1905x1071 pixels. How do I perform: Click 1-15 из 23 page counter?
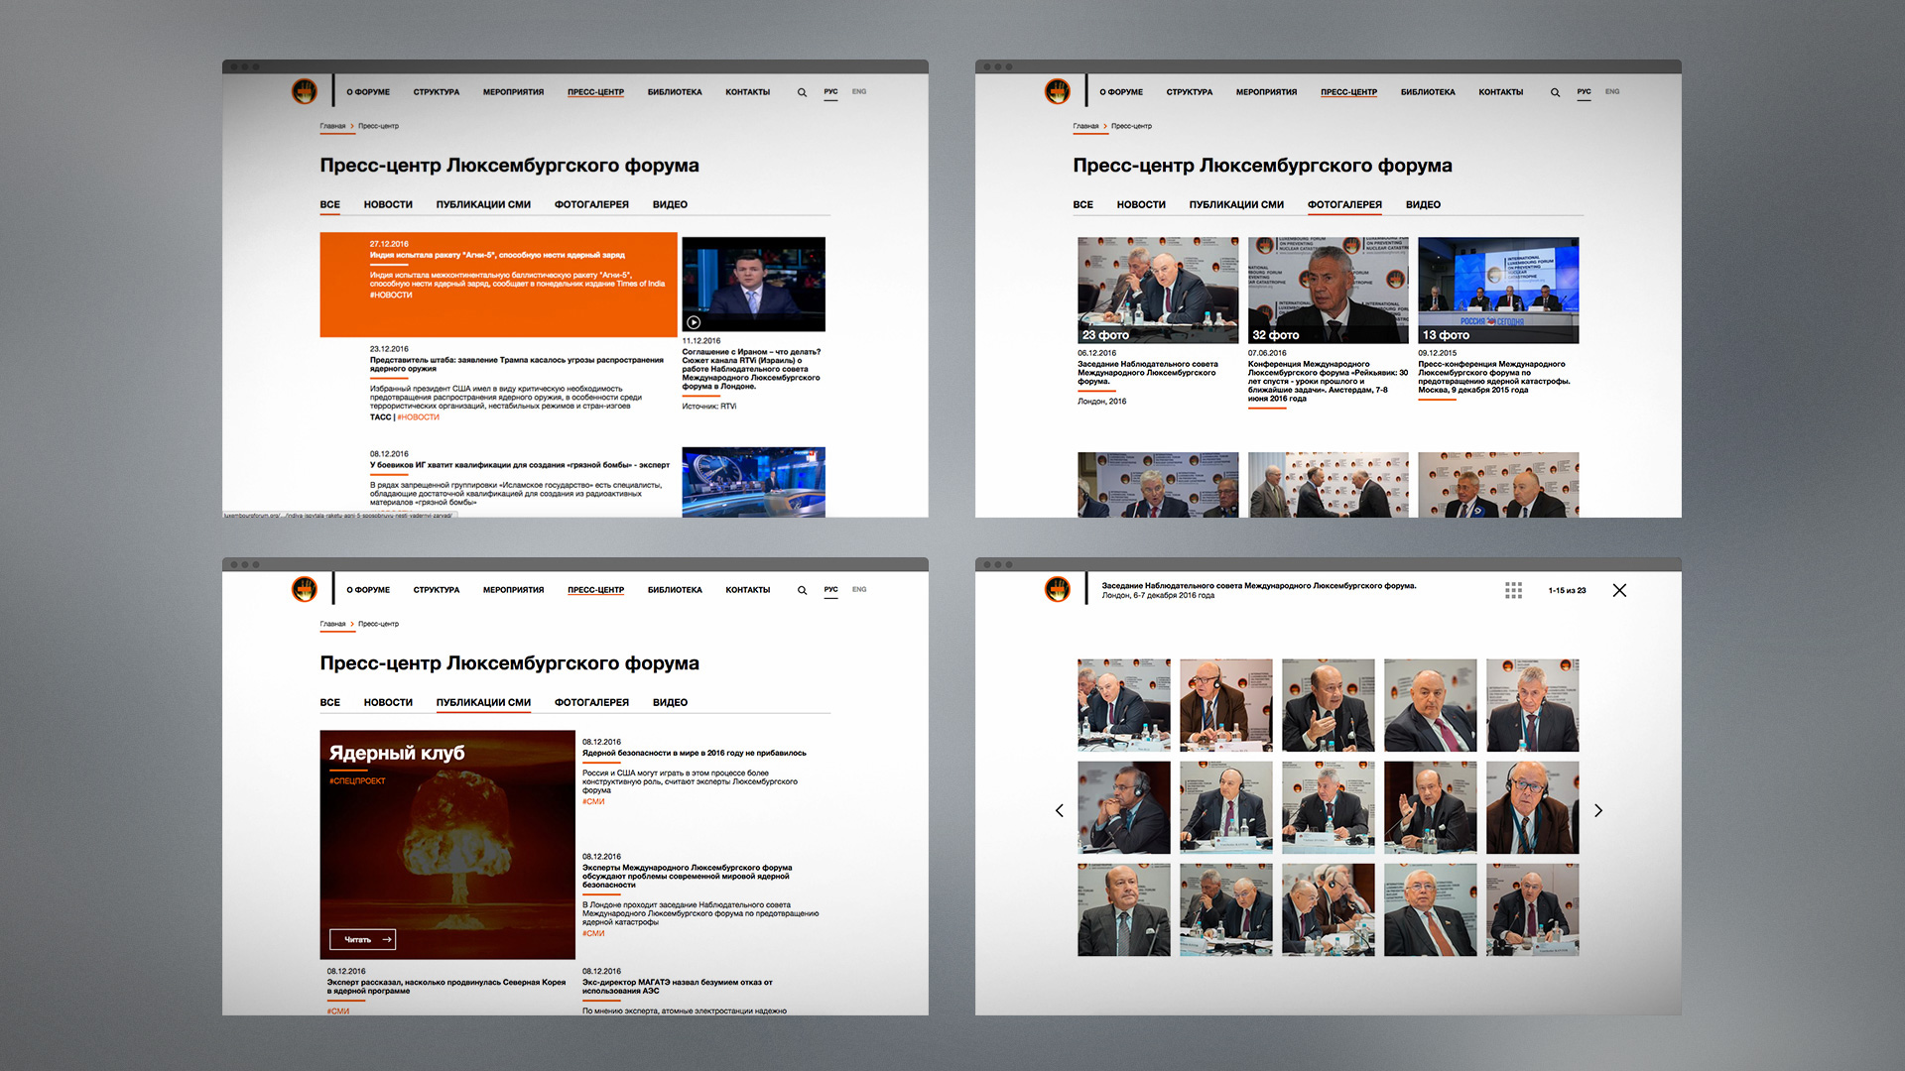point(1567,590)
